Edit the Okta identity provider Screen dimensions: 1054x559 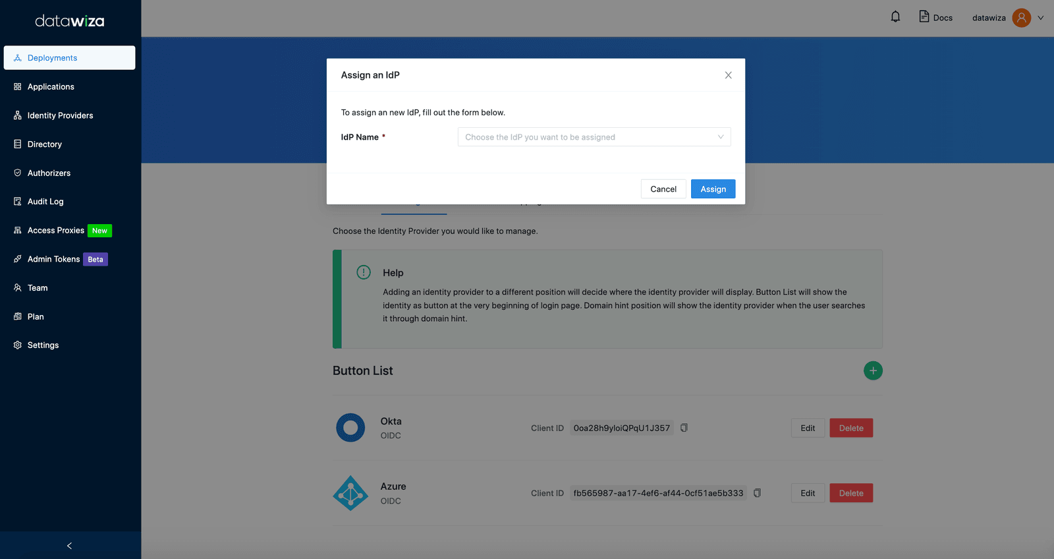[x=808, y=428]
